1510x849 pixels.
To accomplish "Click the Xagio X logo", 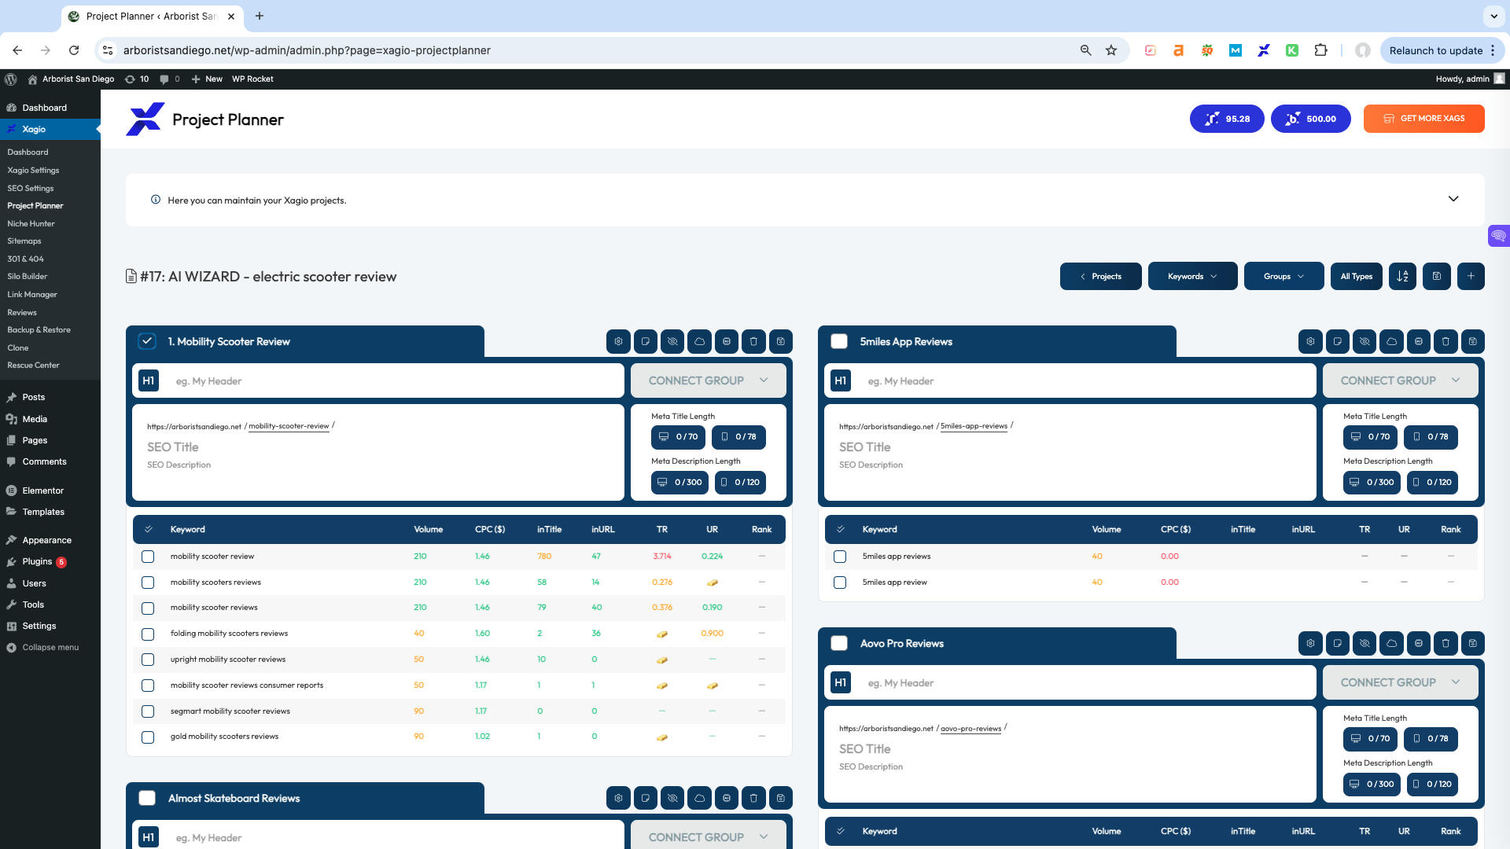I will click(145, 119).
